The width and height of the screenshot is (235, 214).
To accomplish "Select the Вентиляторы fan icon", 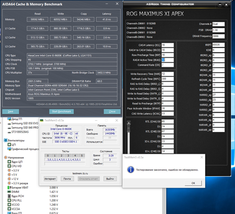I will pos(5,140).
